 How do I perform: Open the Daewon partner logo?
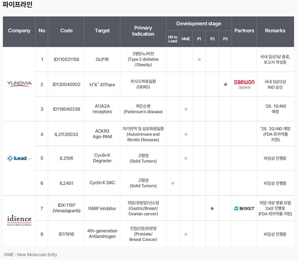[244, 84]
